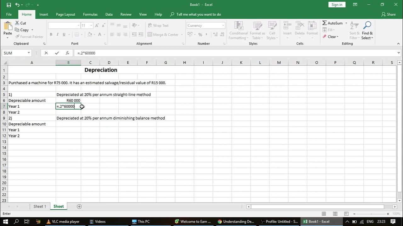Image resolution: width=403 pixels, height=226 pixels.
Task: Open the font size dropdown
Action: tap(91, 25)
